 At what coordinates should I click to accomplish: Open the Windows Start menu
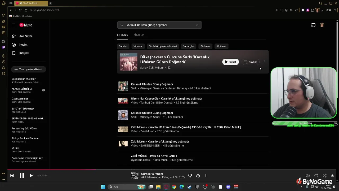click(x=103, y=187)
